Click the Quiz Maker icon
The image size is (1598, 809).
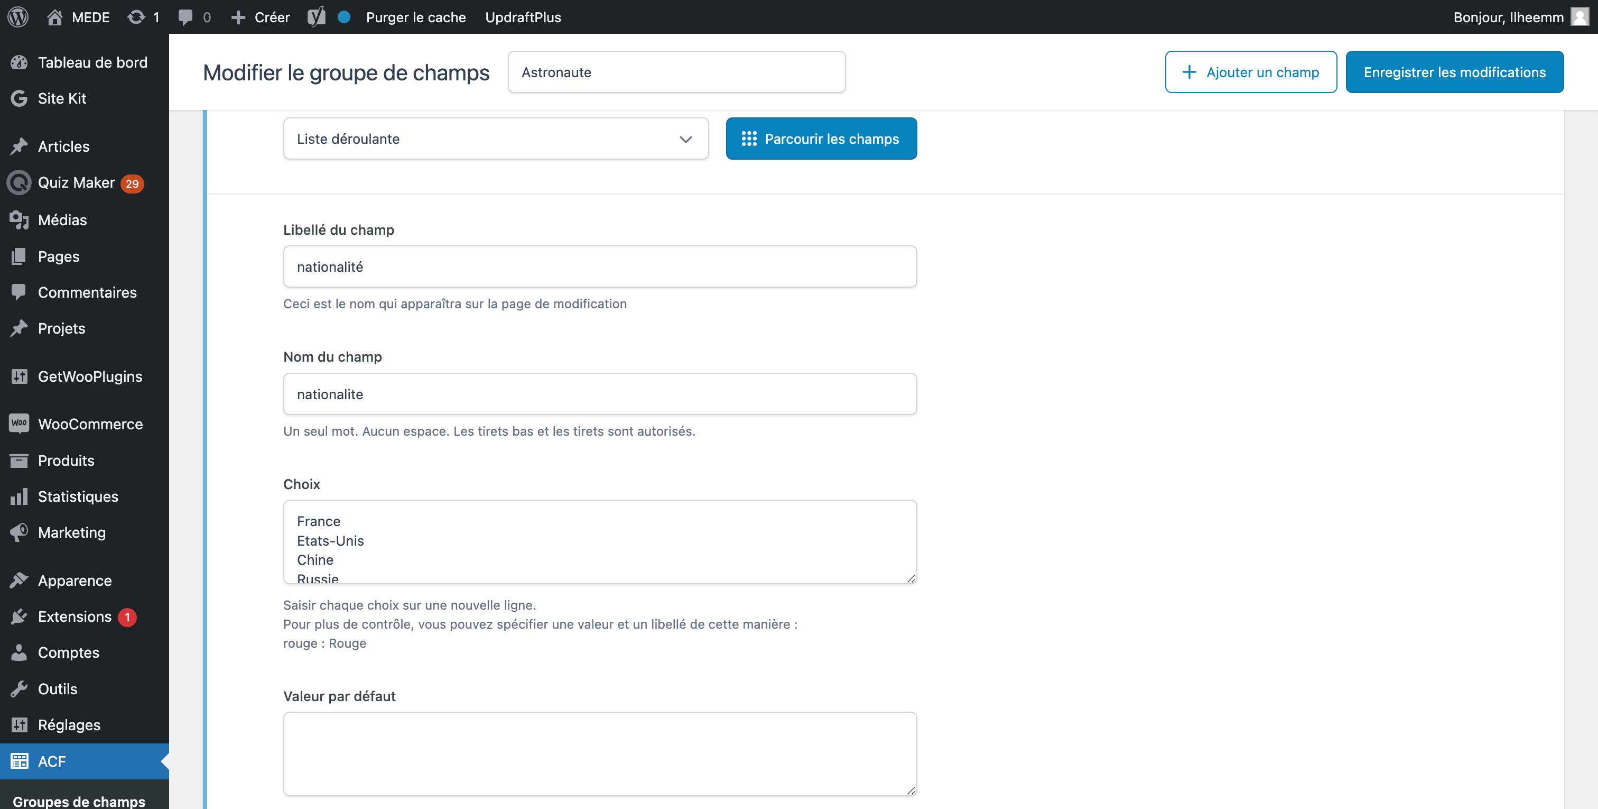click(19, 182)
